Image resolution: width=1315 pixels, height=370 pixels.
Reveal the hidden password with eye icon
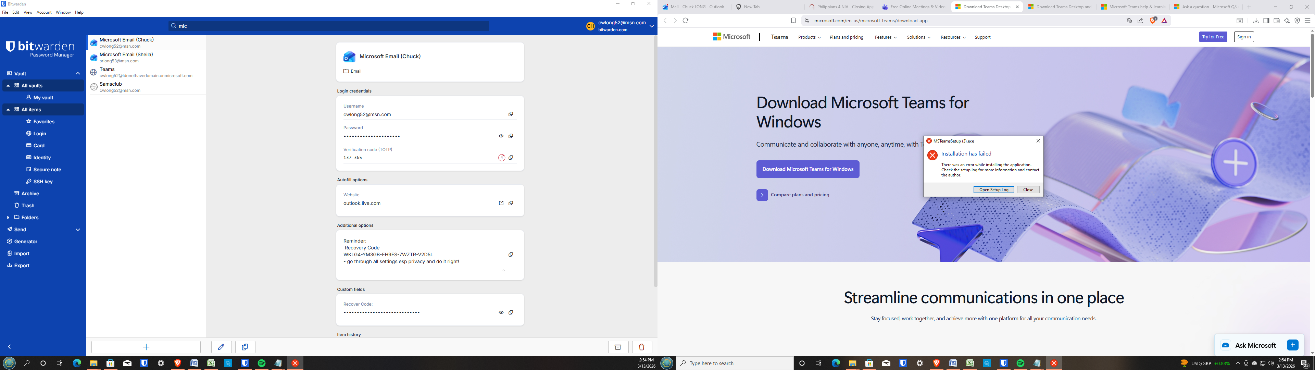click(x=501, y=136)
